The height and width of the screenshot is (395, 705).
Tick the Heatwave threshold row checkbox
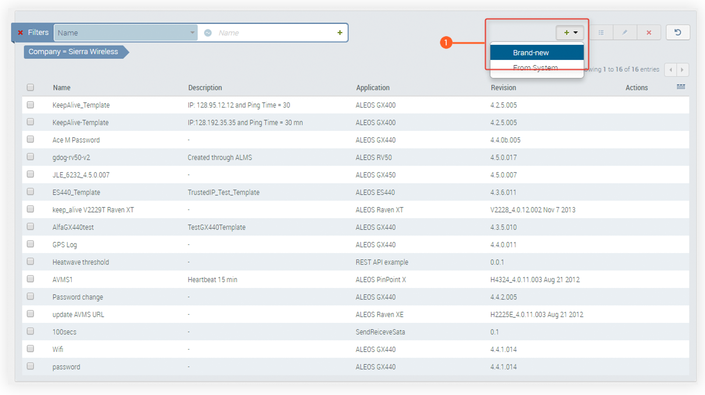[x=30, y=262]
